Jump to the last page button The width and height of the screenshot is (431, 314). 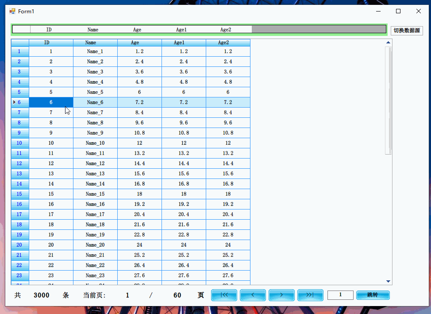[x=310, y=295]
